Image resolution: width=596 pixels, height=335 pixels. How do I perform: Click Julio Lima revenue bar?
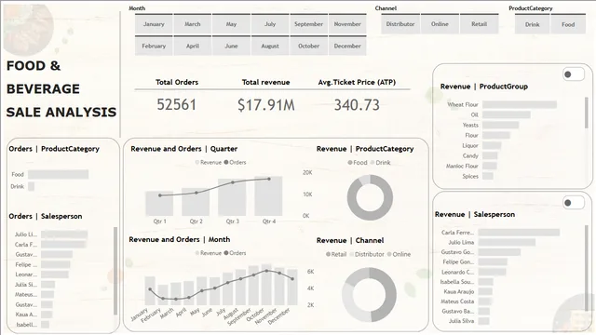507,242
